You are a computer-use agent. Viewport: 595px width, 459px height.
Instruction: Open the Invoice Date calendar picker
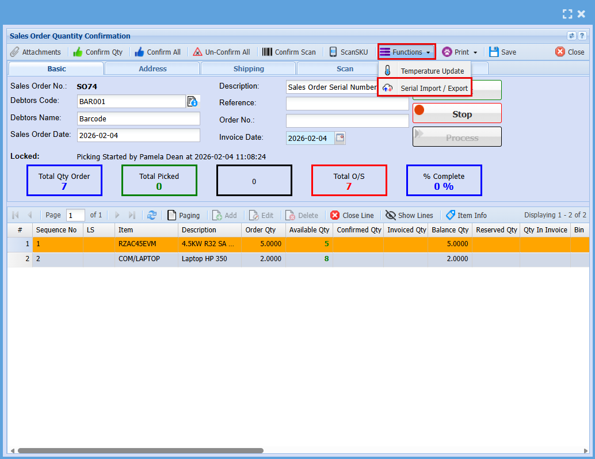340,138
